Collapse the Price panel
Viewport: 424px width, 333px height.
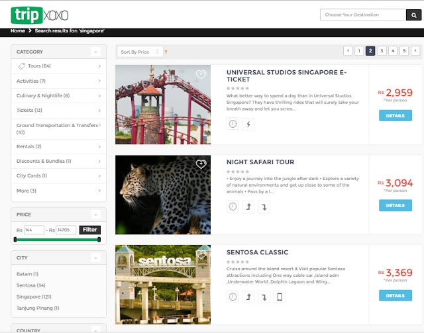click(x=95, y=214)
